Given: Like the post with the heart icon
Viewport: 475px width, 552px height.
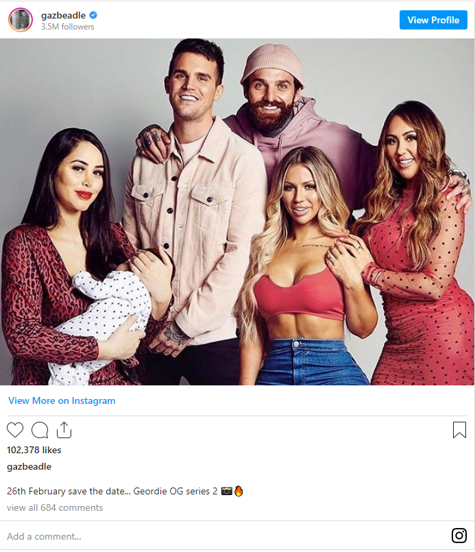Looking at the screenshot, I should [x=15, y=430].
